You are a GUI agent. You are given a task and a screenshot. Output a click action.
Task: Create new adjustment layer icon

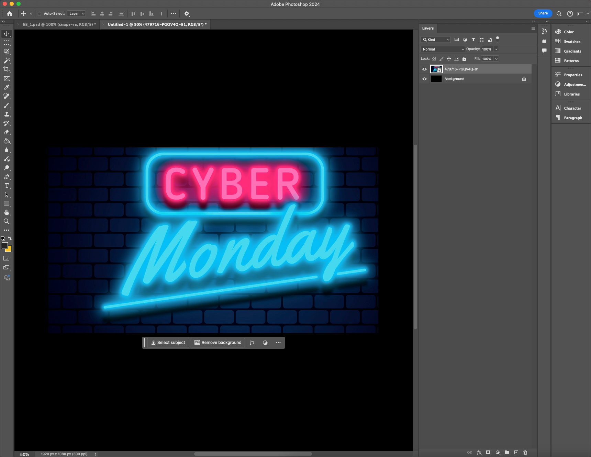click(498, 453)
